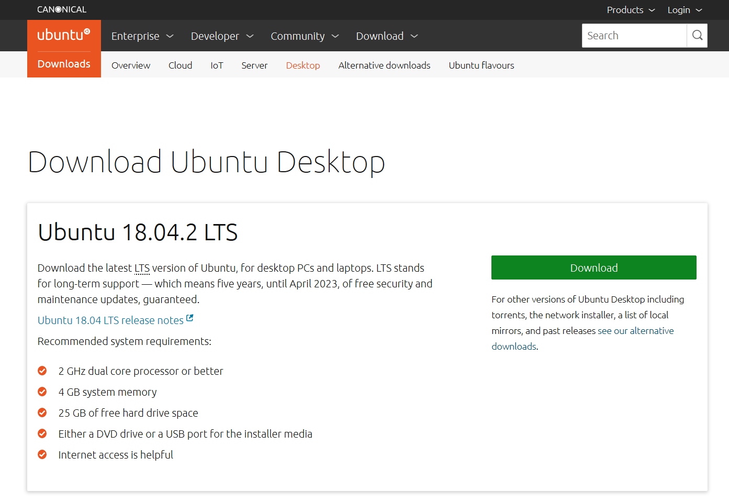This screenshot has height=502, width=729.
Task: Switch to the Server tab
Action: (x=254, y=65)
